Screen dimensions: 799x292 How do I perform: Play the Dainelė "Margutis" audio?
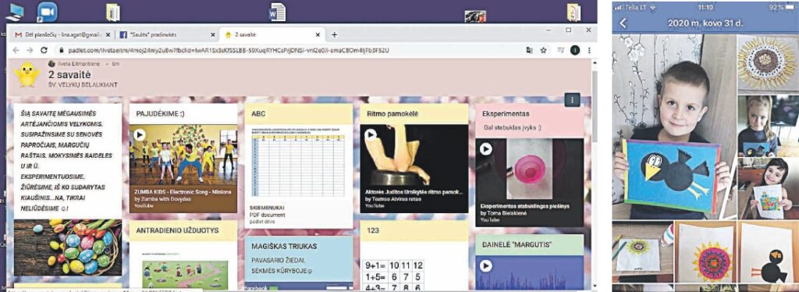coord(486,265)
